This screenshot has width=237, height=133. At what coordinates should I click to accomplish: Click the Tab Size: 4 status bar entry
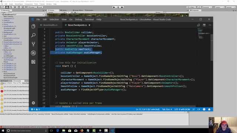pos(167,109)
